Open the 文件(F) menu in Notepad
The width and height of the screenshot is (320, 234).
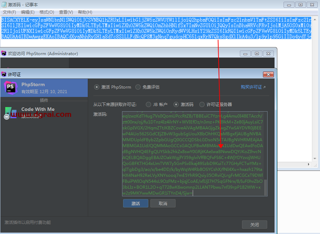[x=9, y=12]
